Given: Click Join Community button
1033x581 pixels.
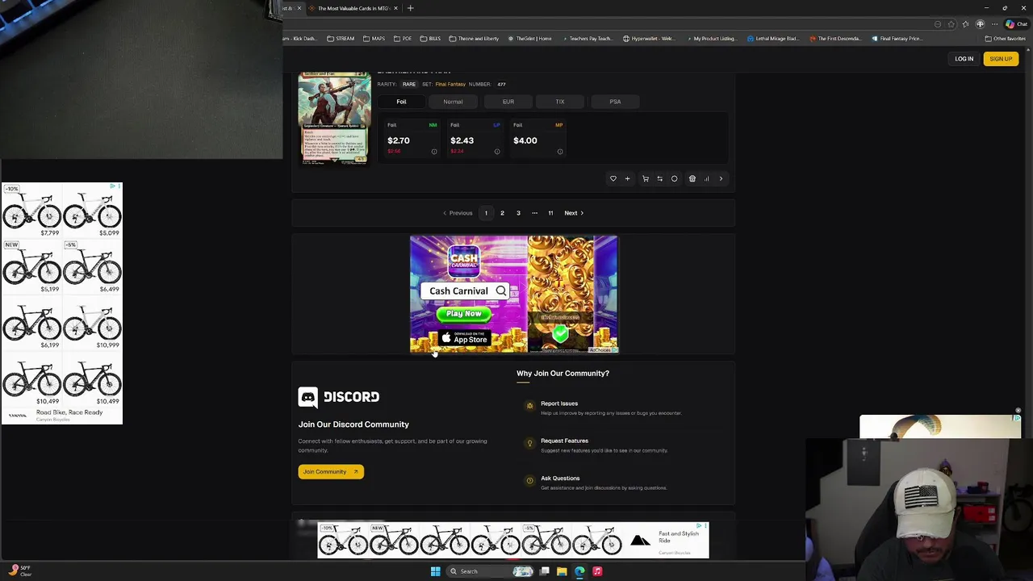Looking at the screenshot, I should coord(331,472).
